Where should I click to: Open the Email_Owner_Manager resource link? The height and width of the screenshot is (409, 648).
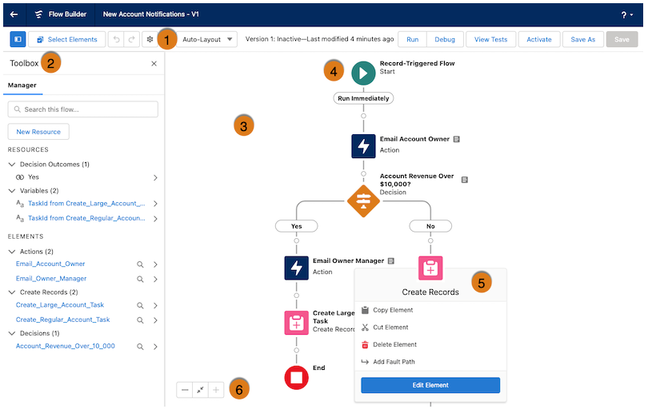(x=50, y=279)
